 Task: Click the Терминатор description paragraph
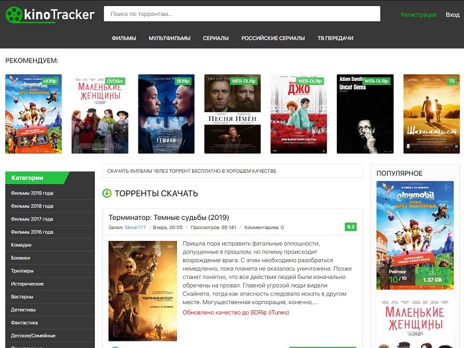pos(267,273)
